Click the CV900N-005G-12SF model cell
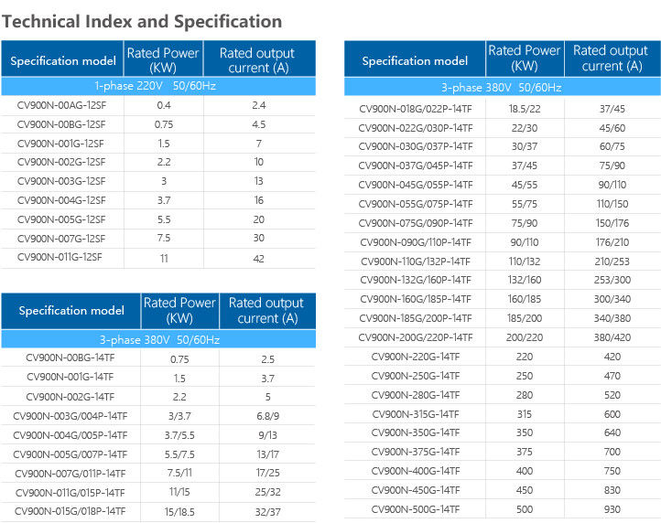This screenshot has width=661, height=523. coord(61,219)
